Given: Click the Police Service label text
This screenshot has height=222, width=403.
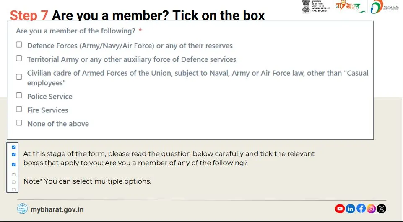Looking at the screenshot, I should point(50,97).
